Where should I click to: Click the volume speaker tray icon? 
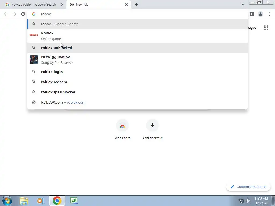click(248, 201)
